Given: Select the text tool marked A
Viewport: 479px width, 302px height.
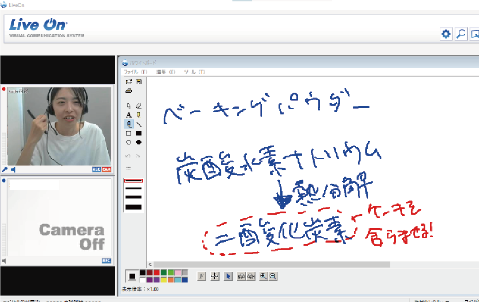Looking at the screenshot, I should 129,115.
